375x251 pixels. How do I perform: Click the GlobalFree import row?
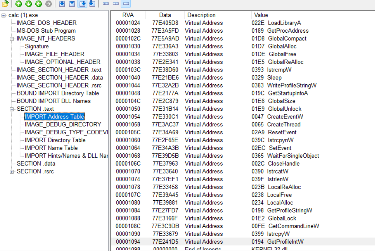click(x=243, y=54)
